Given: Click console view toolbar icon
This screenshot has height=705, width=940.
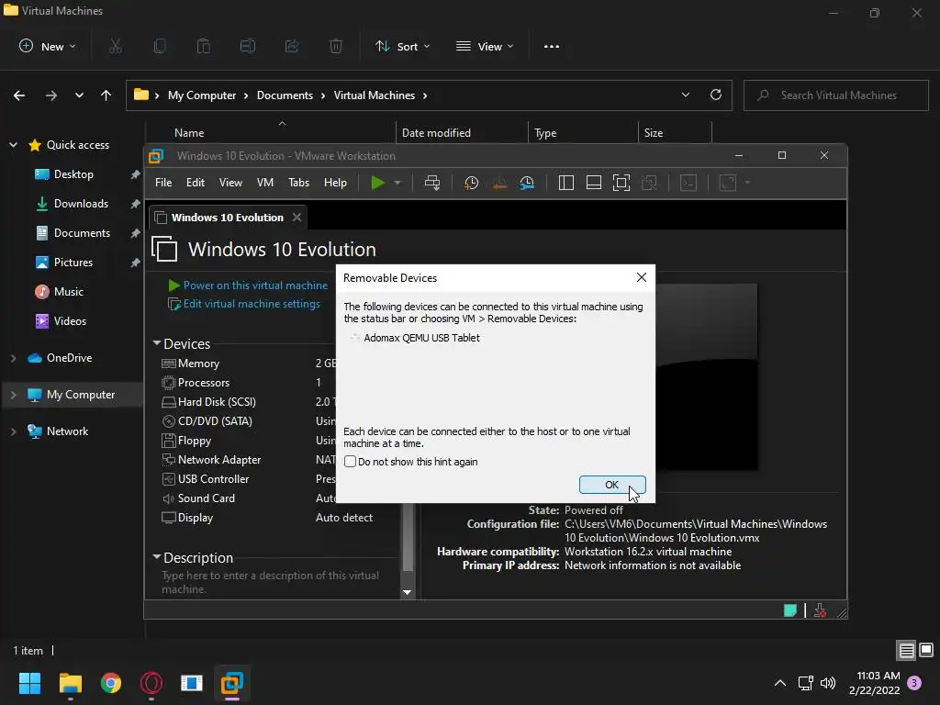Looking at the screenshot, I should pos(688,183).
